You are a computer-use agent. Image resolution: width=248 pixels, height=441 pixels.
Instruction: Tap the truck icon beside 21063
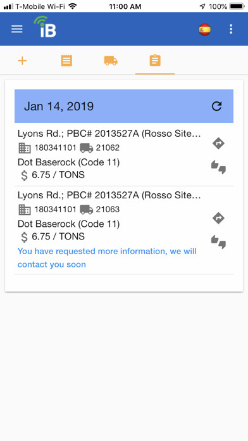86,210
